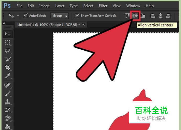Image resolution: width=181 pixels, height=130 pixels.
Task: Open the Auto-Select Group dropdown
Action: (x=60, y=16)
